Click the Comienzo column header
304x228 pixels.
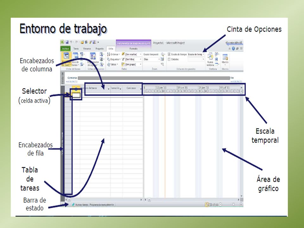coord(132,88)
